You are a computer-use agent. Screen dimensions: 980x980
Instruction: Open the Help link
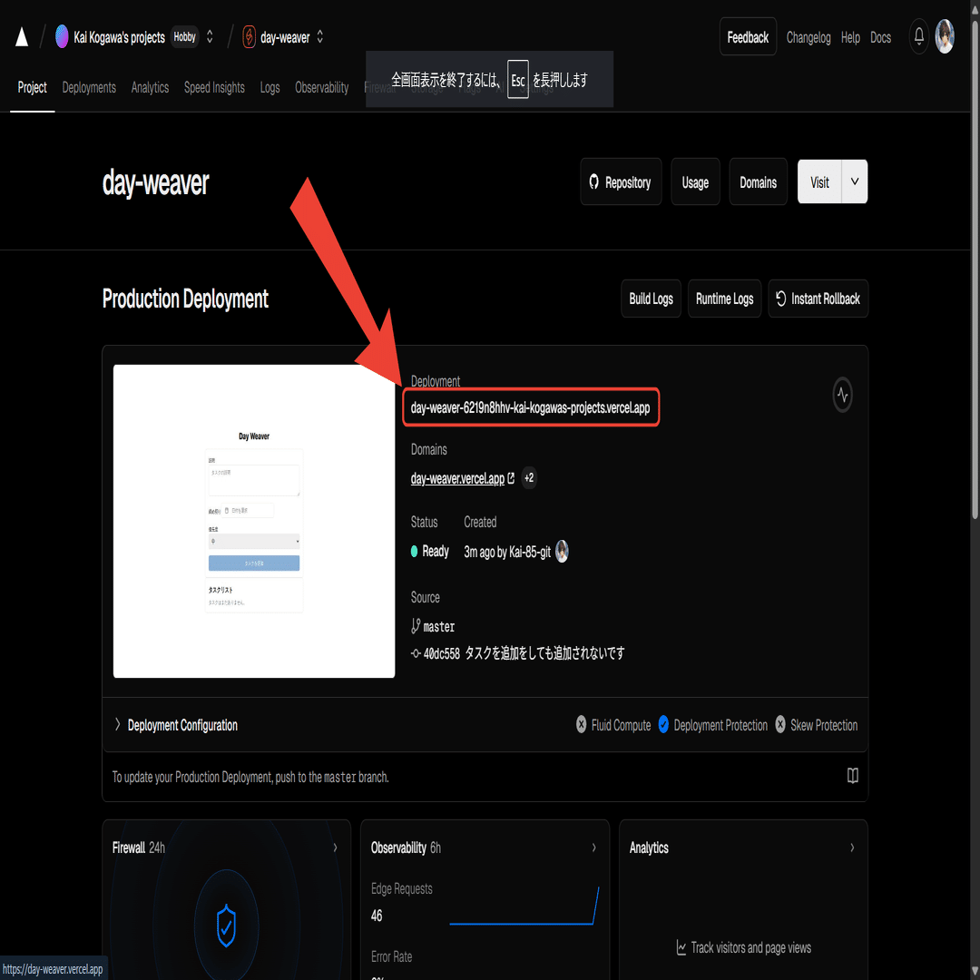pos(850,37)
